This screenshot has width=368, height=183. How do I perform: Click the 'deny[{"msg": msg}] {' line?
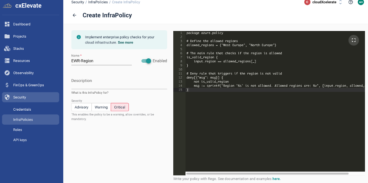205,77
